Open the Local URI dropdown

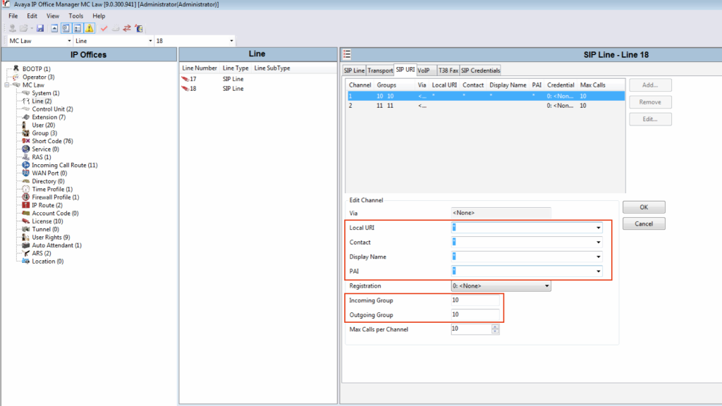(598, 228)
